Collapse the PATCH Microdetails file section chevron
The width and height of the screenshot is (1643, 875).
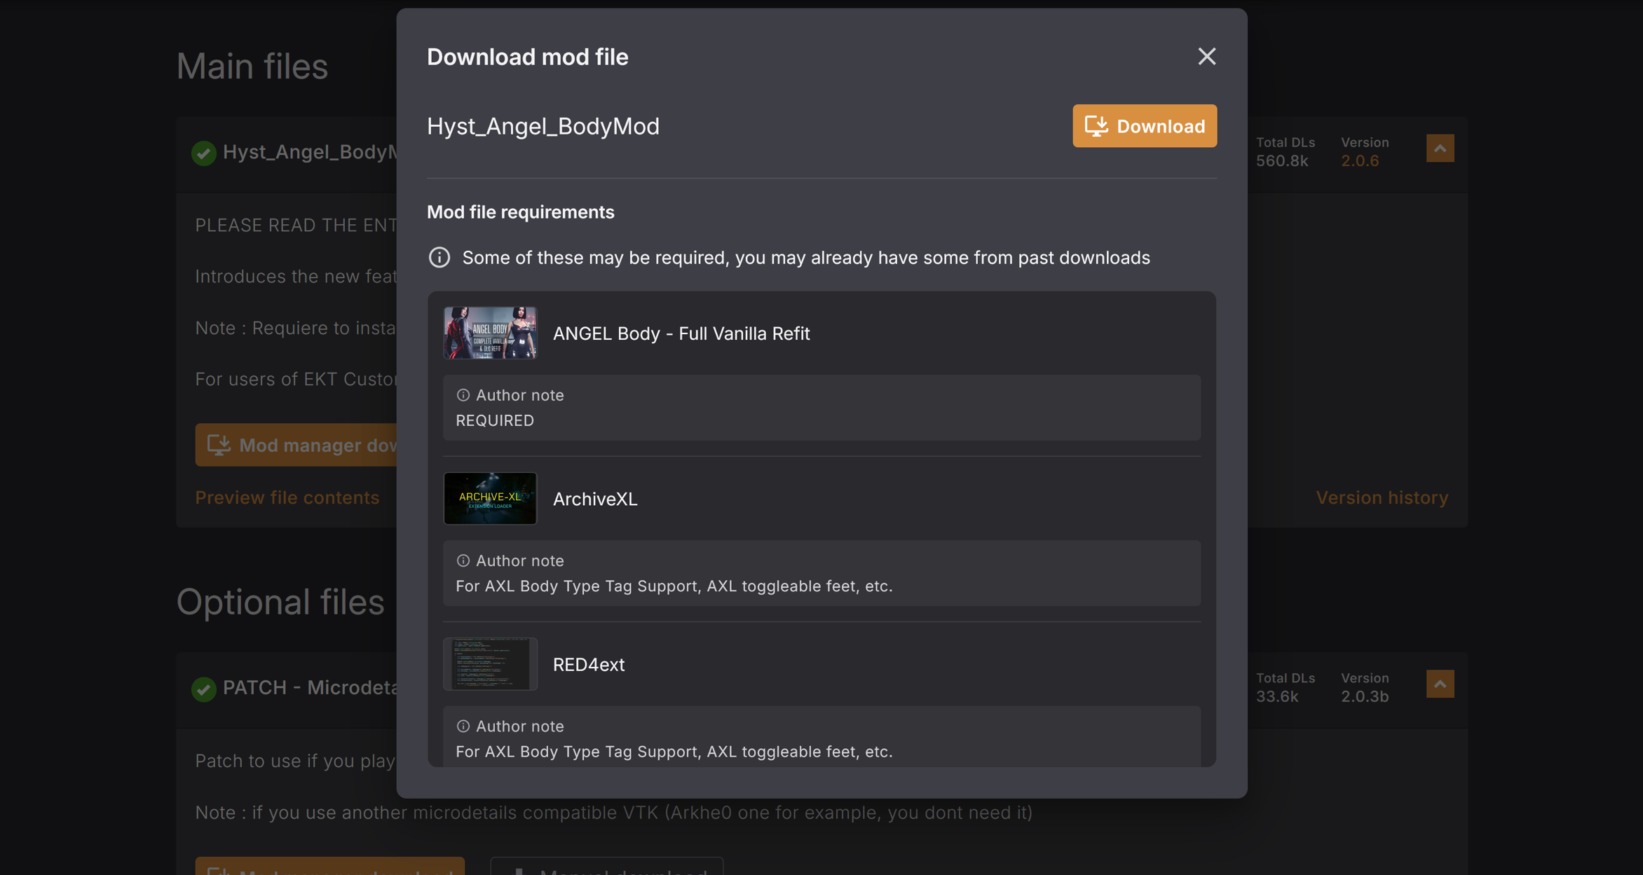tap(1440, 684)
